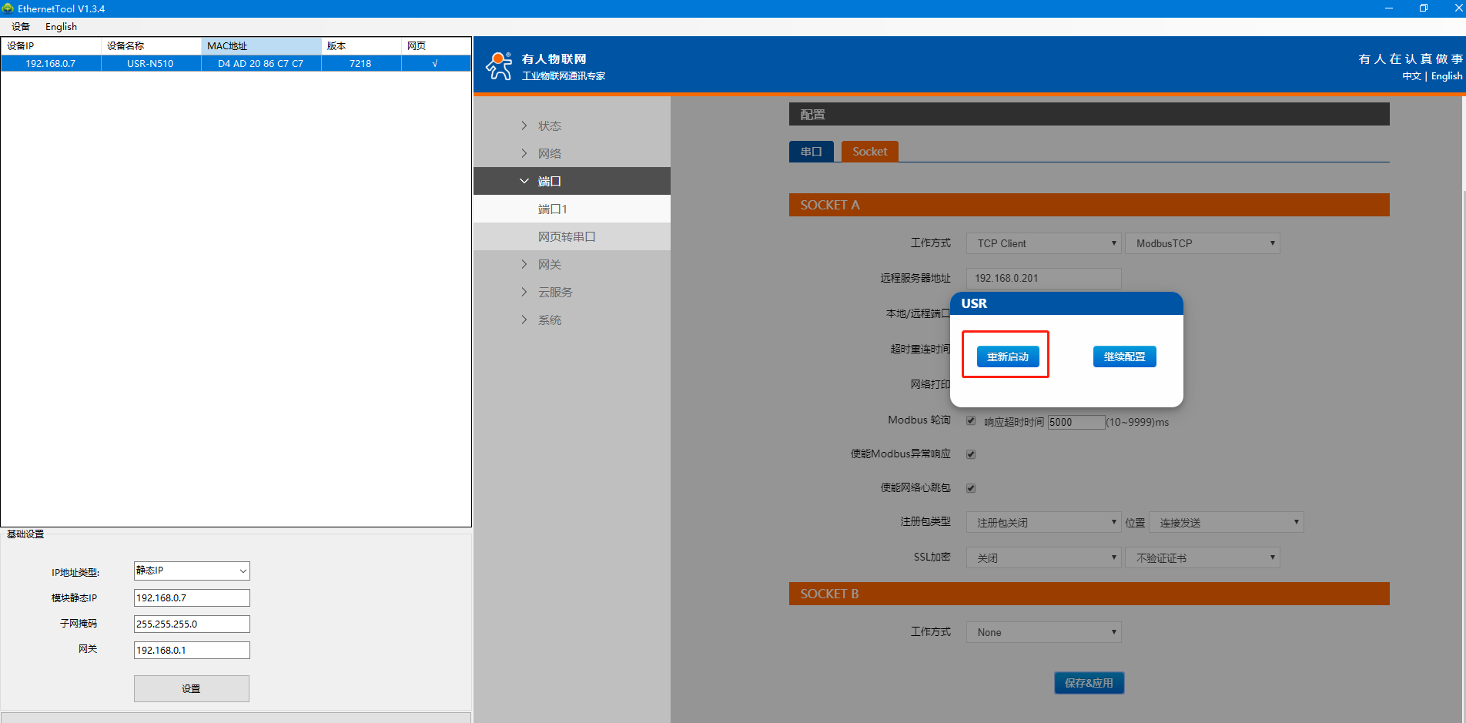The height and width of the screenshot is (723, 1466).
Task: Click the EthernetTool app icon in title bar
Action: [x=8, y=8]
